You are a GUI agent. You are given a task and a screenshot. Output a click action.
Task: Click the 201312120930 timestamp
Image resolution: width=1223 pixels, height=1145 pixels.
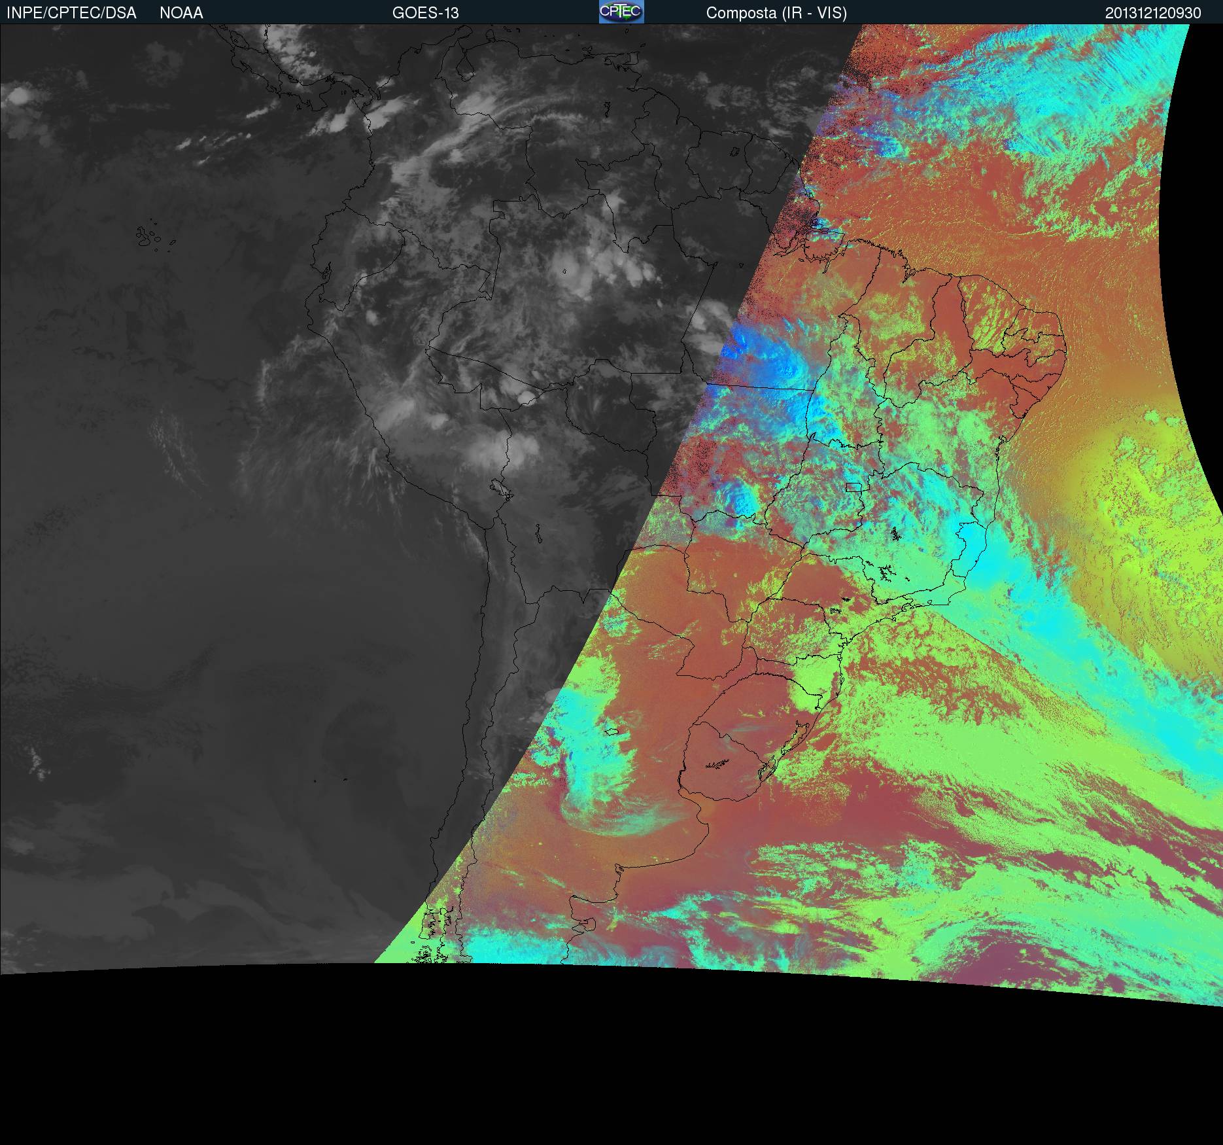1153,13
